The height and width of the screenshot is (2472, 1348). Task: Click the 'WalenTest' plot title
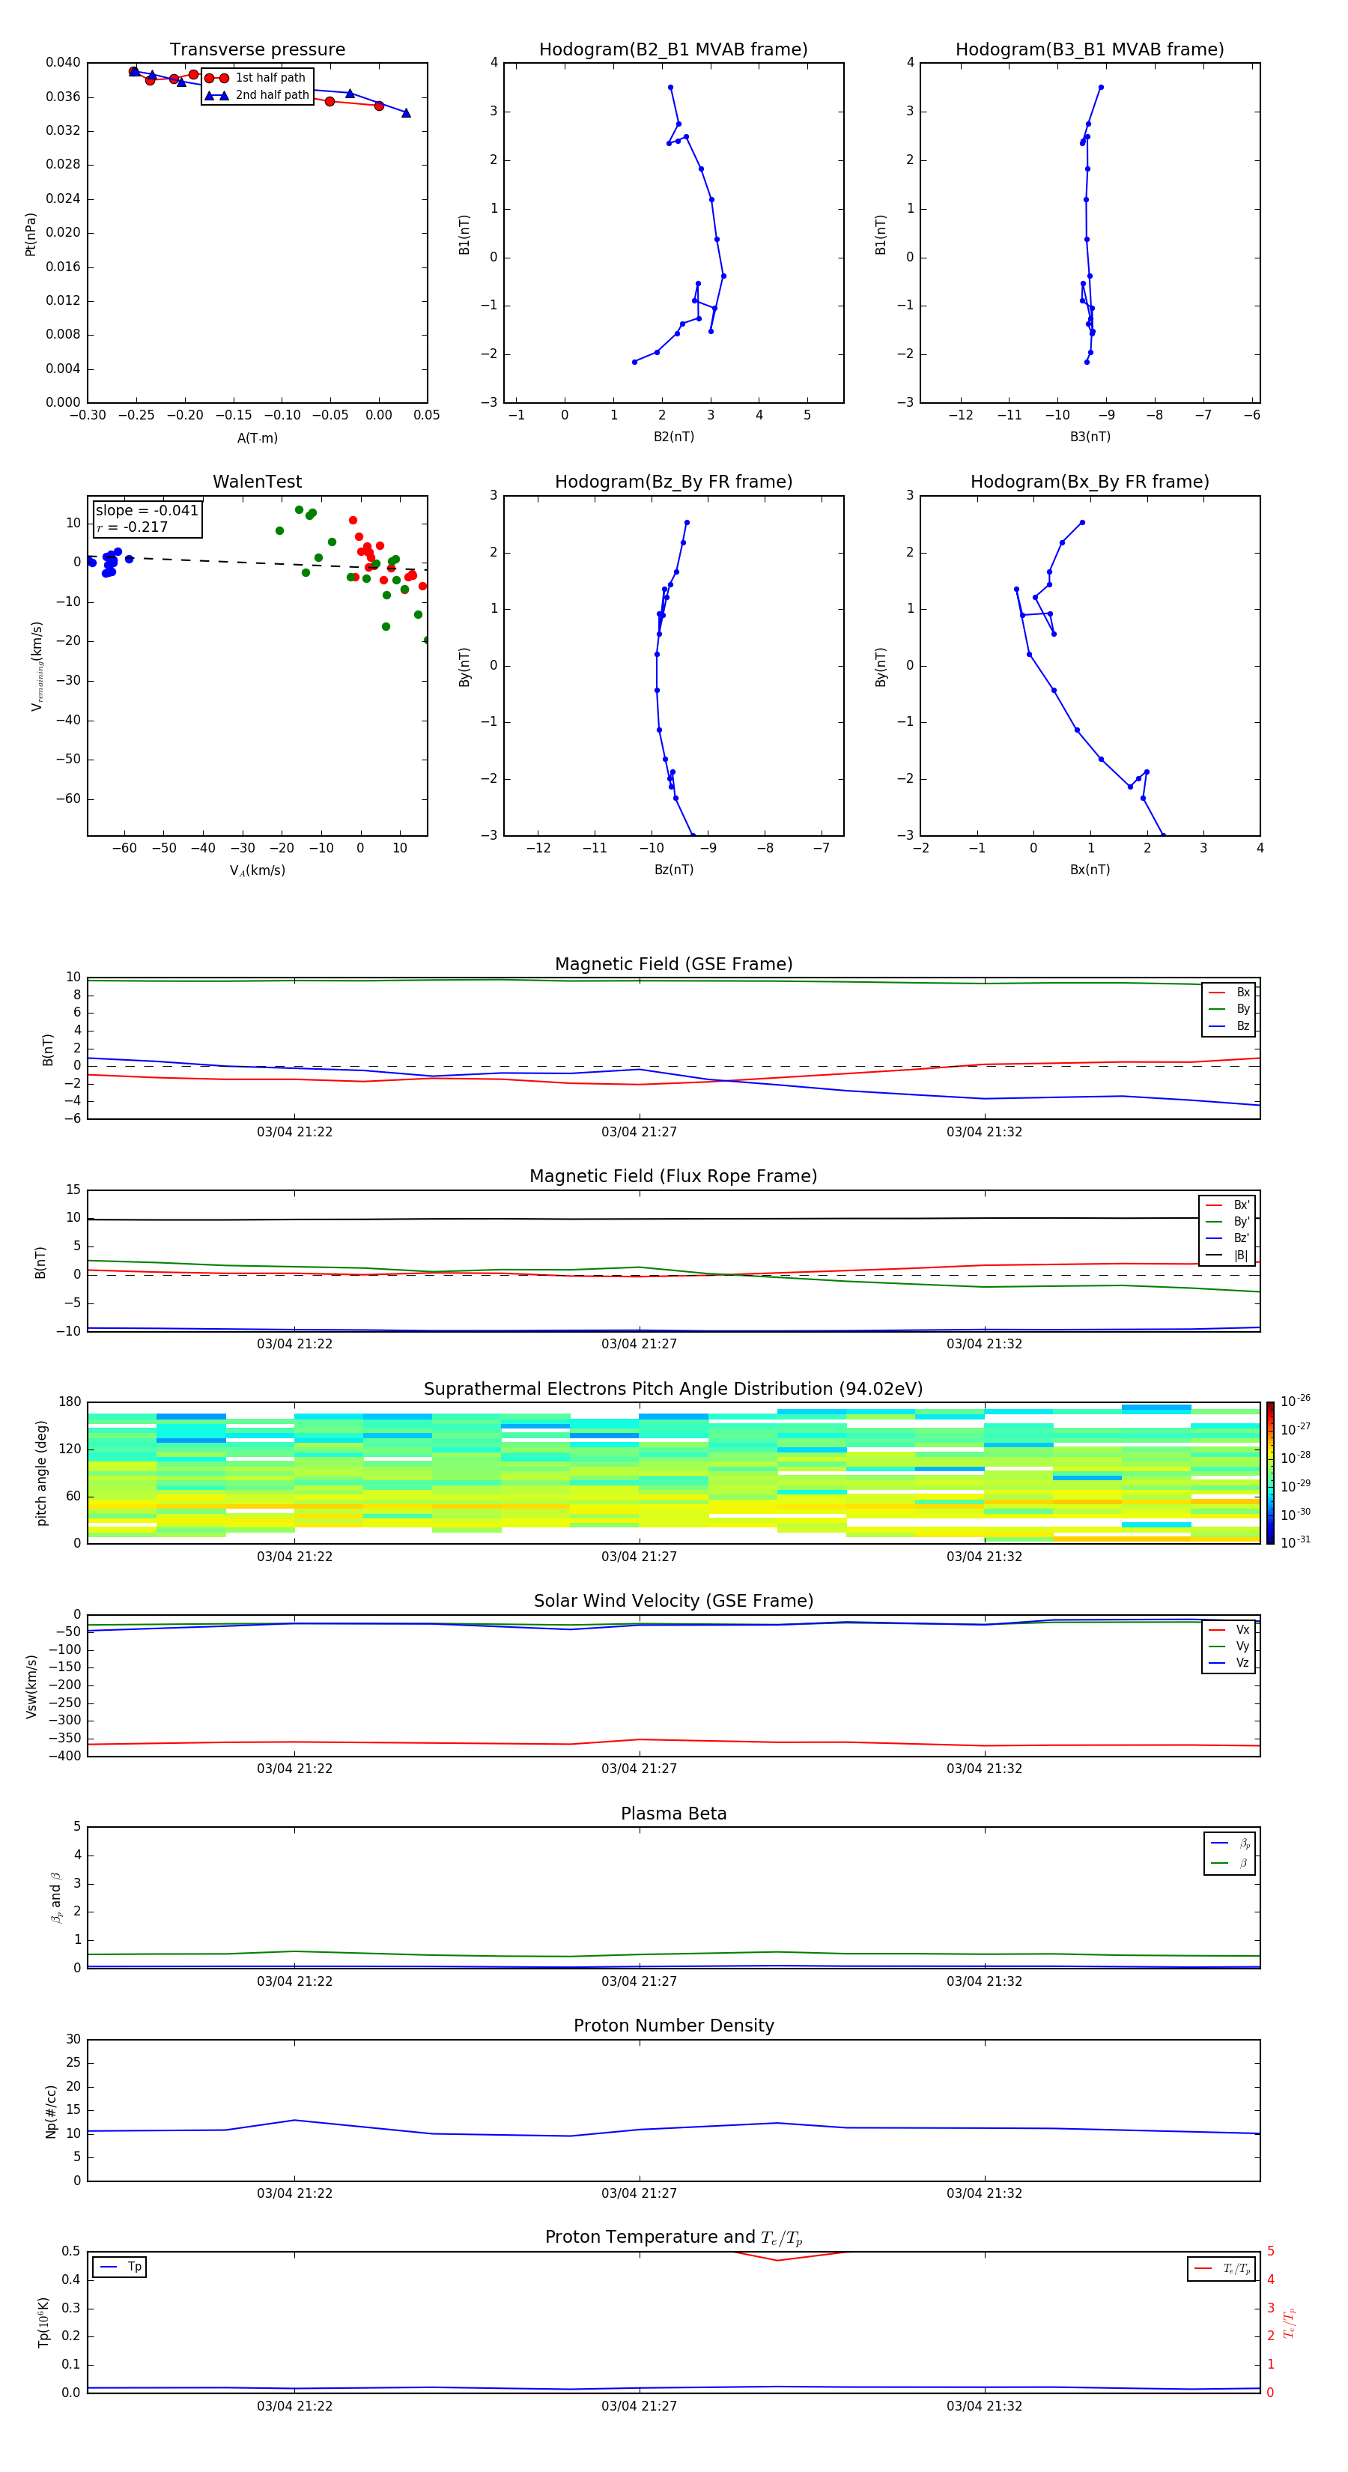(257, 482)
